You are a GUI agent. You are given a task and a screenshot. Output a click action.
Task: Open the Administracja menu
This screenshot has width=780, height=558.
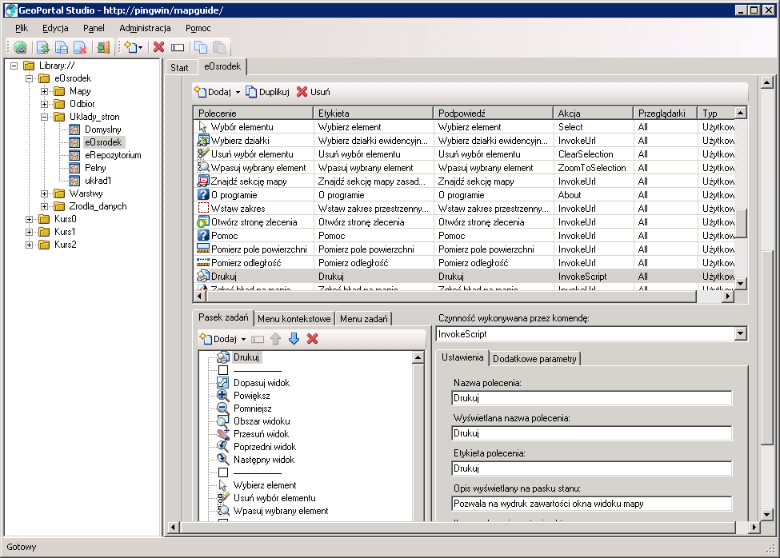145,28
